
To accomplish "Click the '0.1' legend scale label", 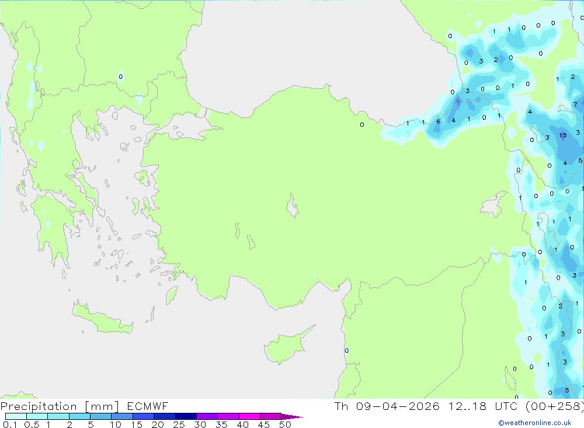I will [x=10, y=424].
